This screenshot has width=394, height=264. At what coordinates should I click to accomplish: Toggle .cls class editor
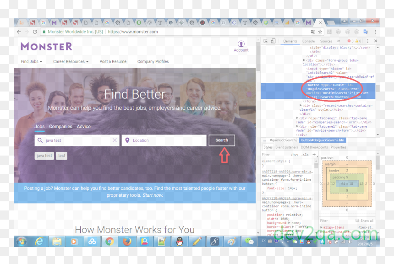pos(305,154)
